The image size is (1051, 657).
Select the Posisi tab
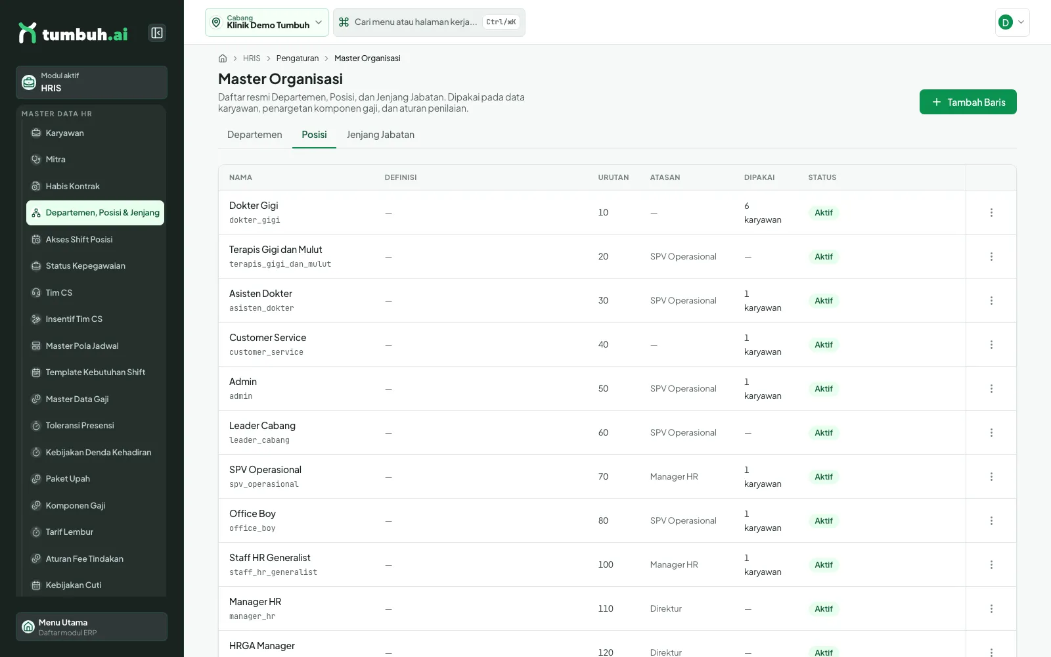click(314, 135)
